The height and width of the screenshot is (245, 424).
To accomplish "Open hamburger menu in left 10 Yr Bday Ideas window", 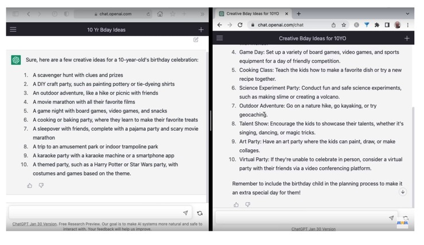I will coord(13,29).
